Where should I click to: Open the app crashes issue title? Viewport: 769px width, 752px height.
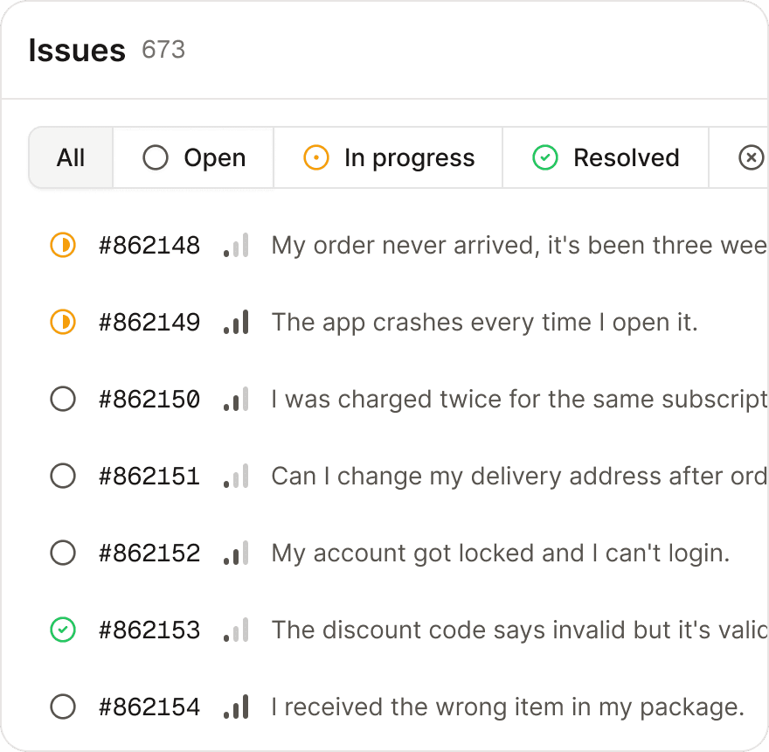484,322
